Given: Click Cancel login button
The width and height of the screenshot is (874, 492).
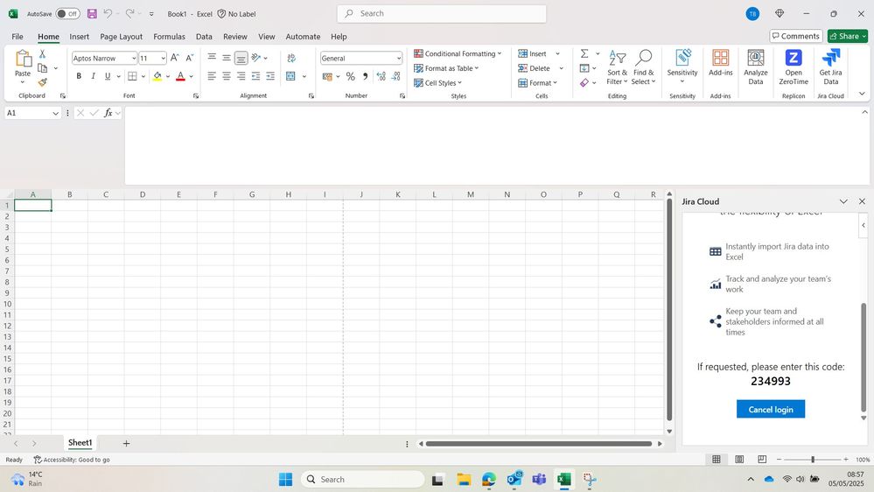Looking at the screenshot, I should (x=770, y=409).
